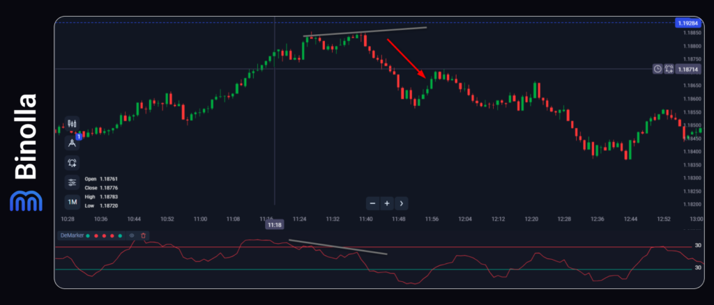714x305 pixels.
Task: Click the Low value 1.18720
Action: (109, 206)
